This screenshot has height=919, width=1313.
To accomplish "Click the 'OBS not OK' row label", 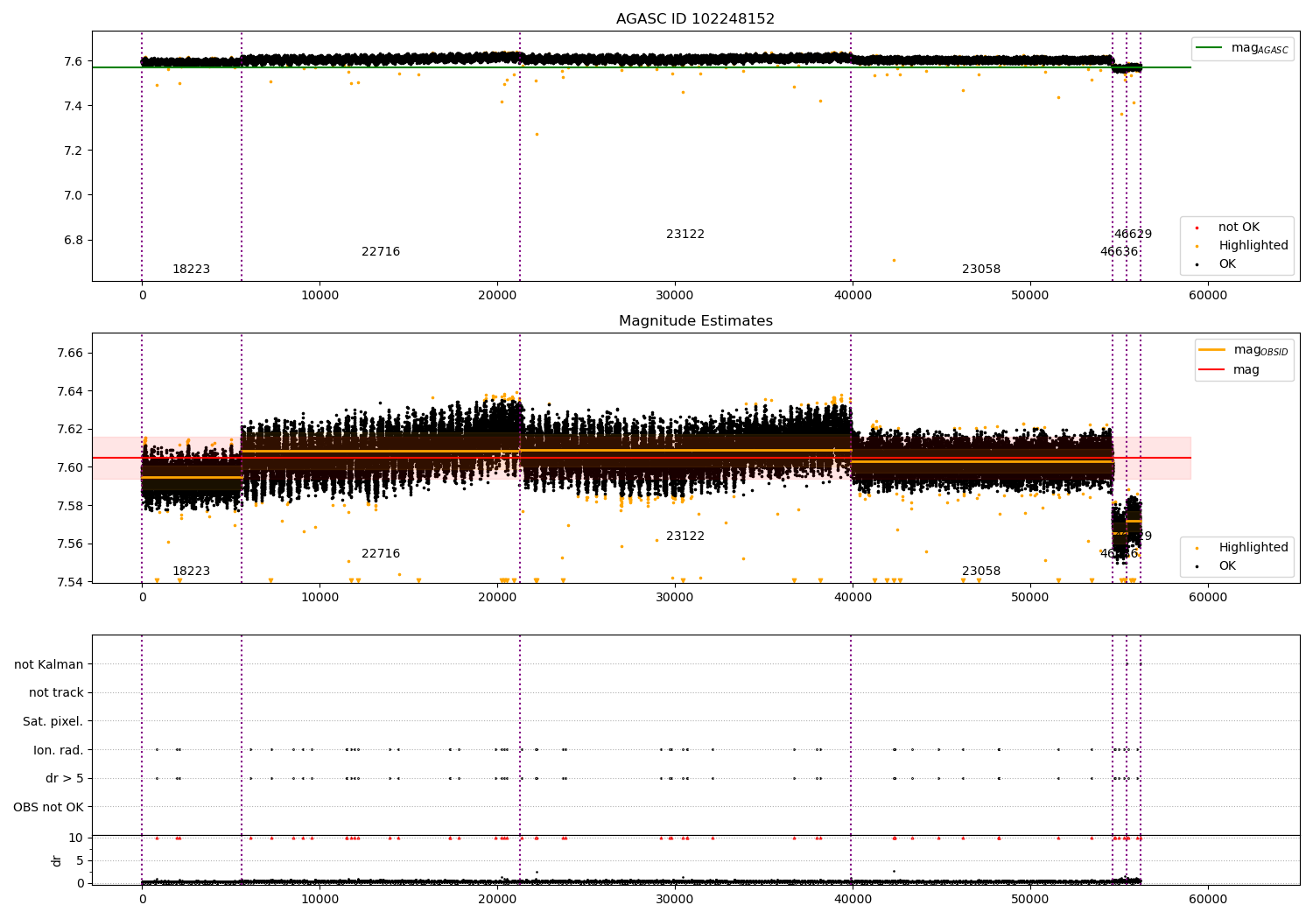I will click(49, 807).
